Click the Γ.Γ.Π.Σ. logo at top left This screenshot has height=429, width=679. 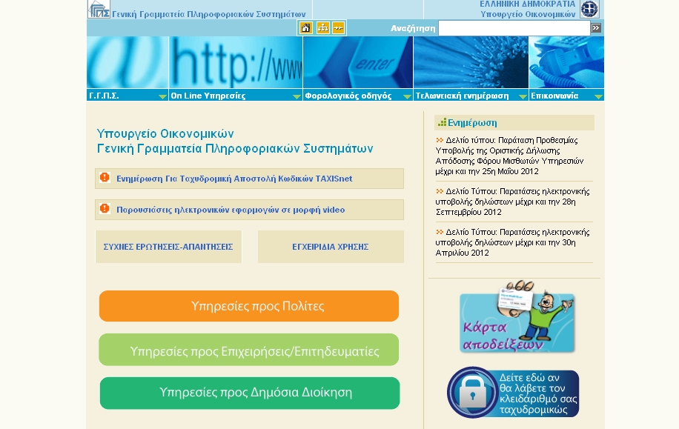pos(99,10)
